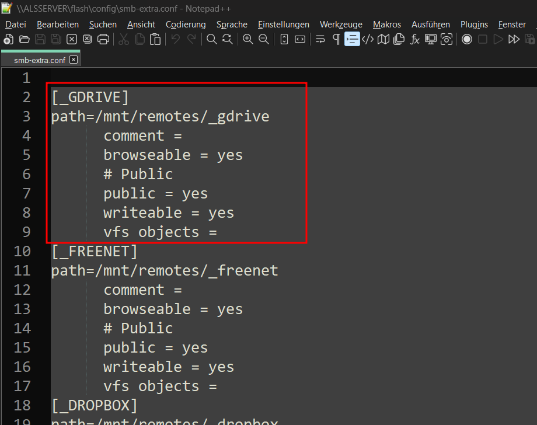
Task: Toggle show all characters pilcrow icon
Action: [x=336, y=39]
